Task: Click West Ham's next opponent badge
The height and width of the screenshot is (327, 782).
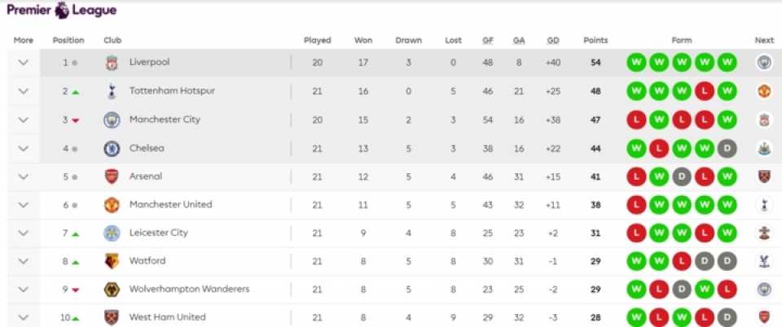Action: (x=763, y=317)
